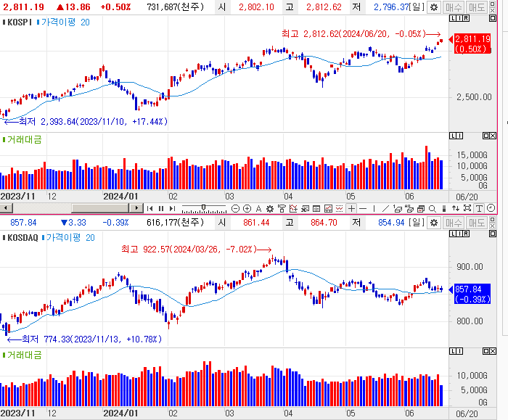Viewport: 508px width, 420px height.
Task: Select the diagonal trend line tool
Action: [385, 208]
